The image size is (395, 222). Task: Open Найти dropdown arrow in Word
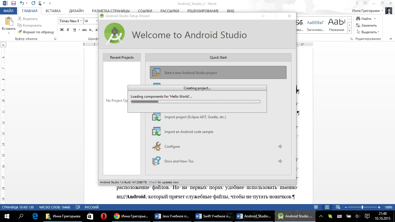(x=375, y=19)
